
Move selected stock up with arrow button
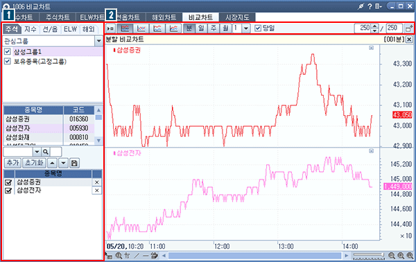point(53,163)
